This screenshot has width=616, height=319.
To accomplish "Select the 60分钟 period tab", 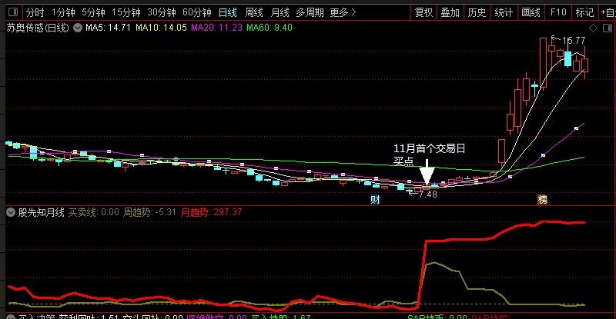I will (197, 12).
